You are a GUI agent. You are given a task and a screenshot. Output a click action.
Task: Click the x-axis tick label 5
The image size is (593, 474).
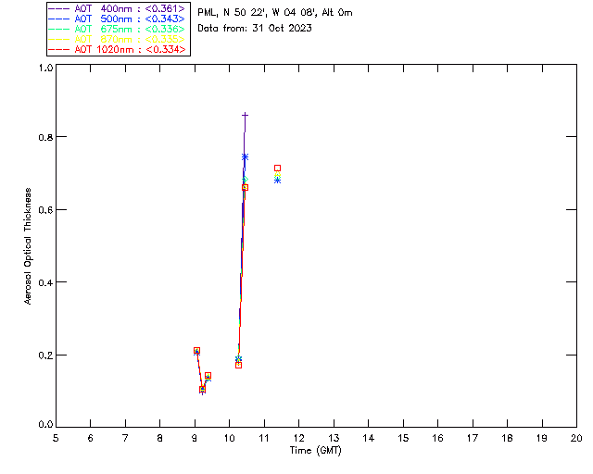click(x=56, y=438)
